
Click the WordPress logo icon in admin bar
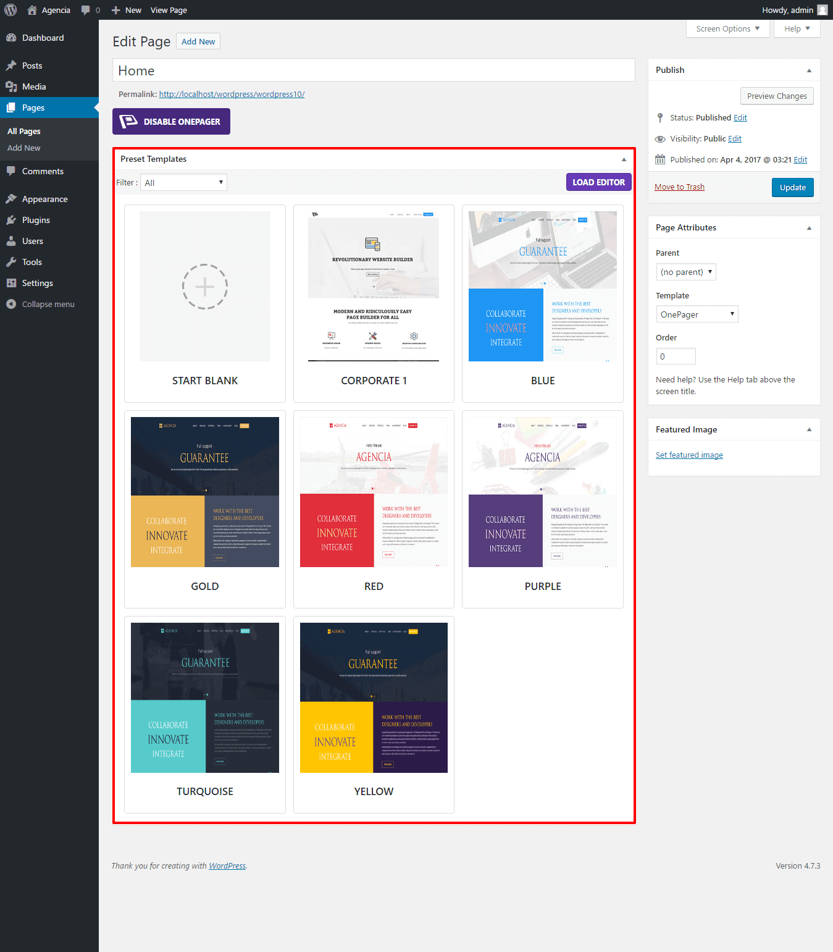[10, 10]
